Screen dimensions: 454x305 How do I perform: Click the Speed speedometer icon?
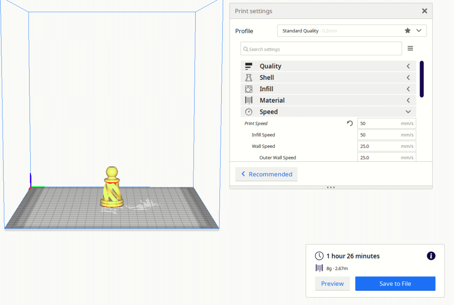click(249, 112)
